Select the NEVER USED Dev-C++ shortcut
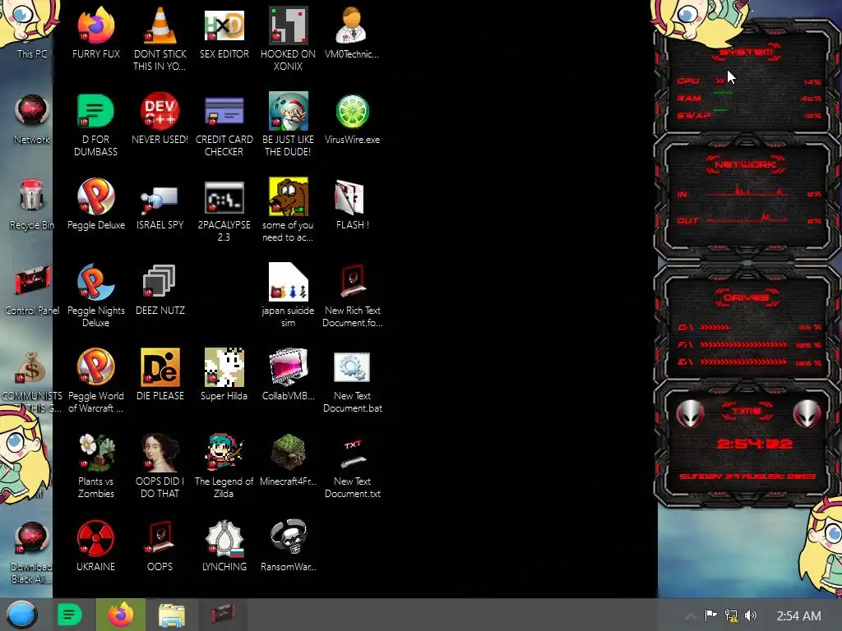The height and width of the screenshot is (631, 842). click(x=160, y=119)
